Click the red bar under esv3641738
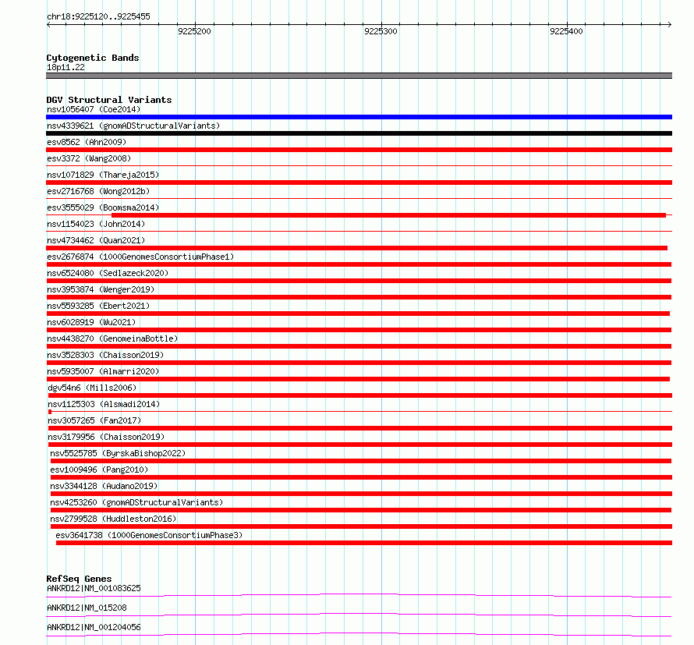The height and width of the screenshot is (645, 694). coord(364,543)
